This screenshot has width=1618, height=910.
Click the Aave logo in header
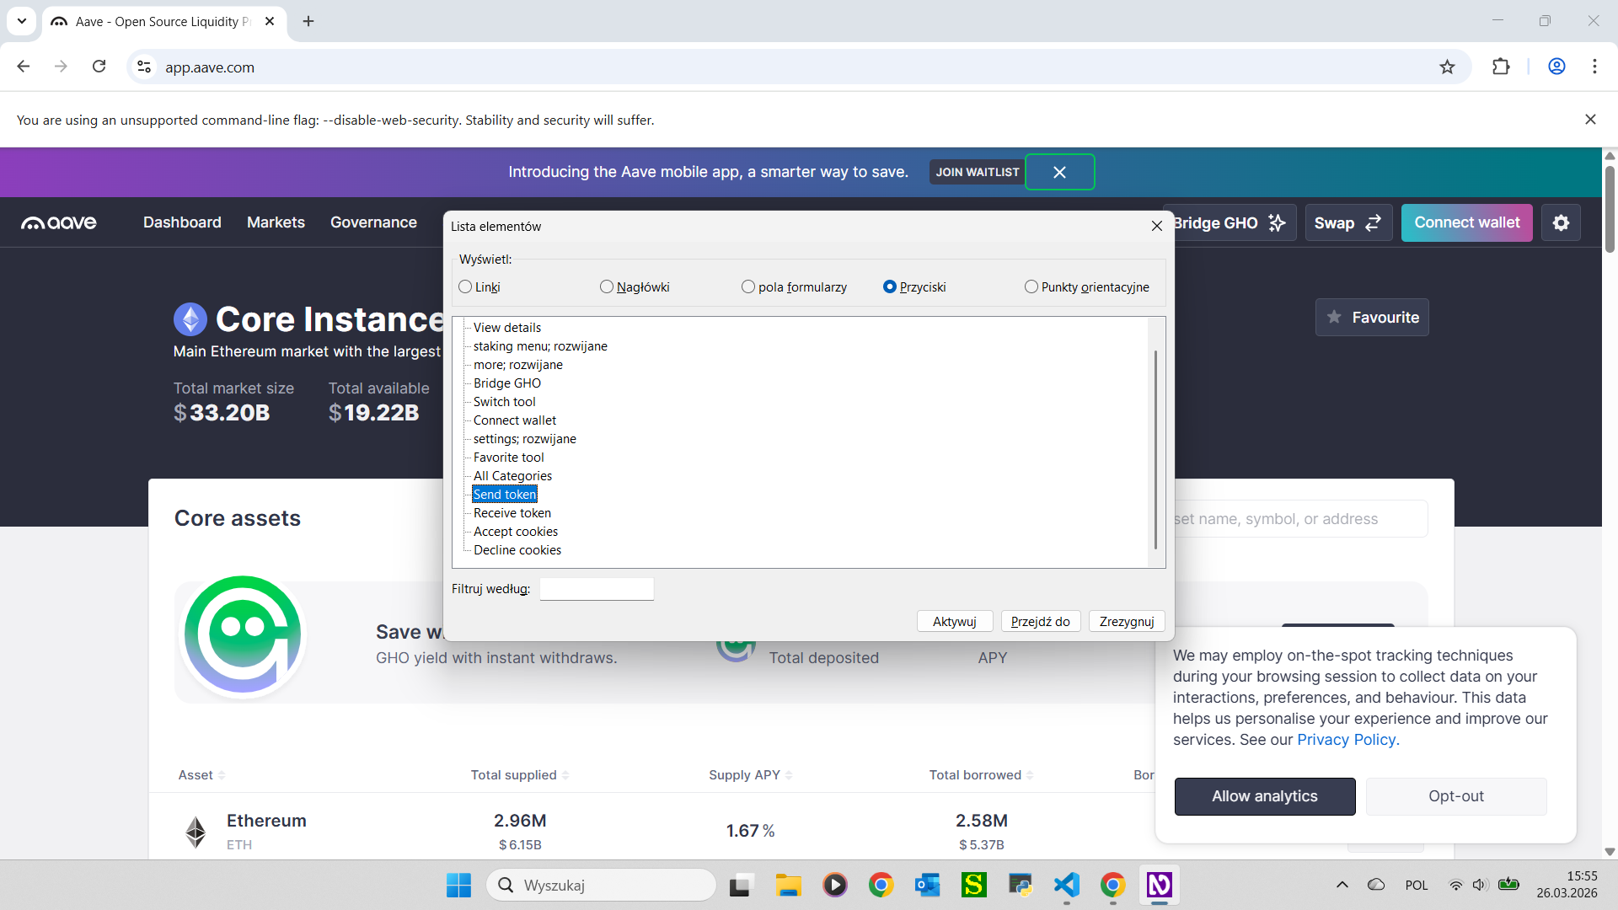[59, 222]
